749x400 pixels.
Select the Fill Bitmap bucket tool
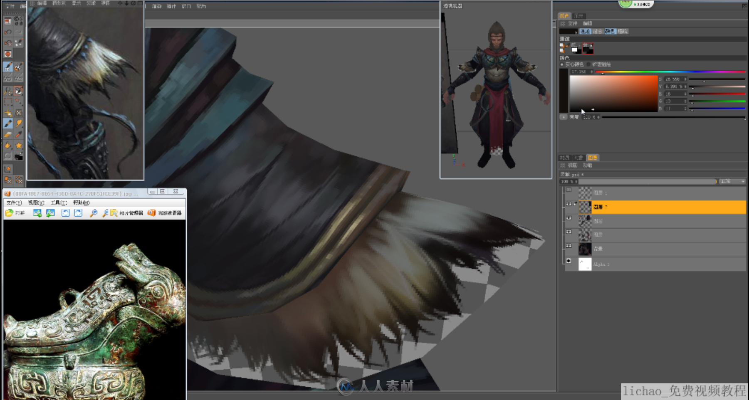(x=8, y=146)
